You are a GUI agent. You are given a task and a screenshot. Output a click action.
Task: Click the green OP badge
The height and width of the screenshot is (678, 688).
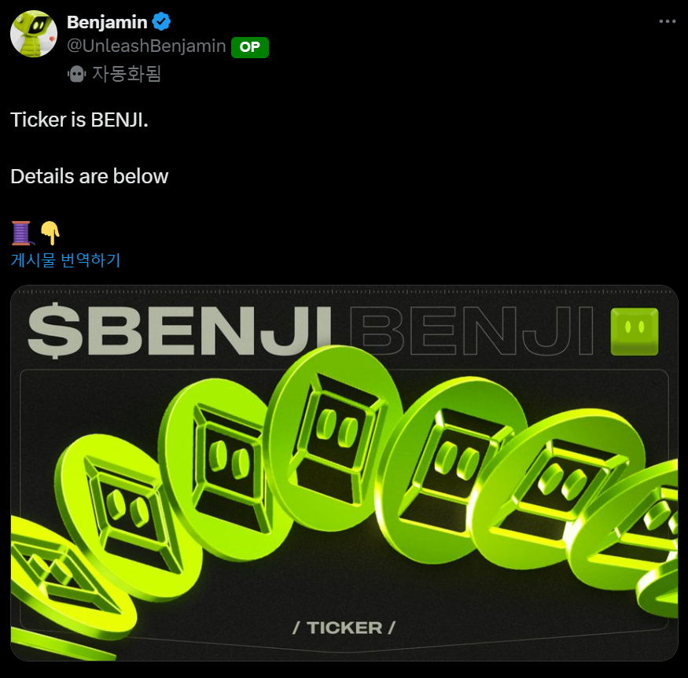[250, 47]
